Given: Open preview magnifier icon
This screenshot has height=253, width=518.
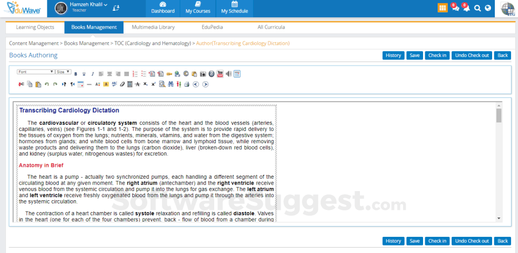Looking at the screenshot, I should 162,85.
